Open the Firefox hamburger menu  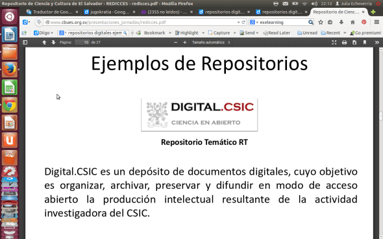377,22
